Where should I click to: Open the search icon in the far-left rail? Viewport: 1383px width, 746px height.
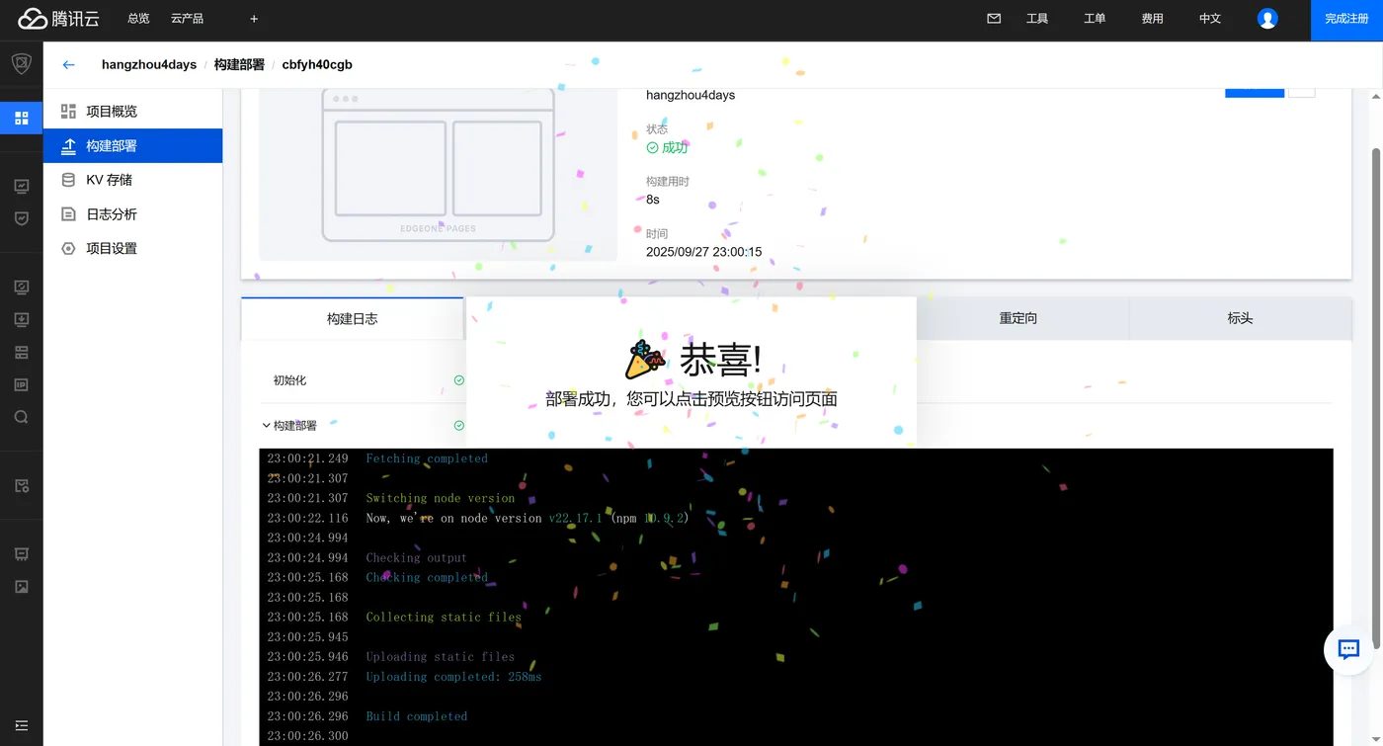pyautogui.click(x=21, y=416)
